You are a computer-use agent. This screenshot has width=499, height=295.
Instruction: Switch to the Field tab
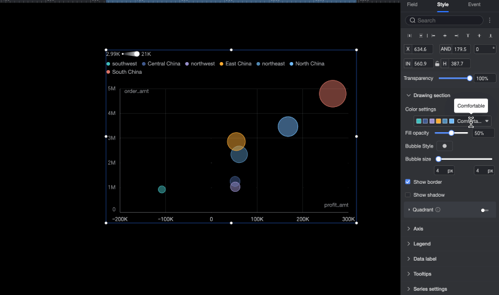coord(412,4)
